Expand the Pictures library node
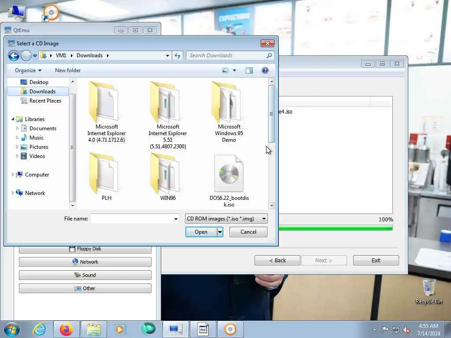Viewport: 451px width, 338px height. tap(17, 147)
